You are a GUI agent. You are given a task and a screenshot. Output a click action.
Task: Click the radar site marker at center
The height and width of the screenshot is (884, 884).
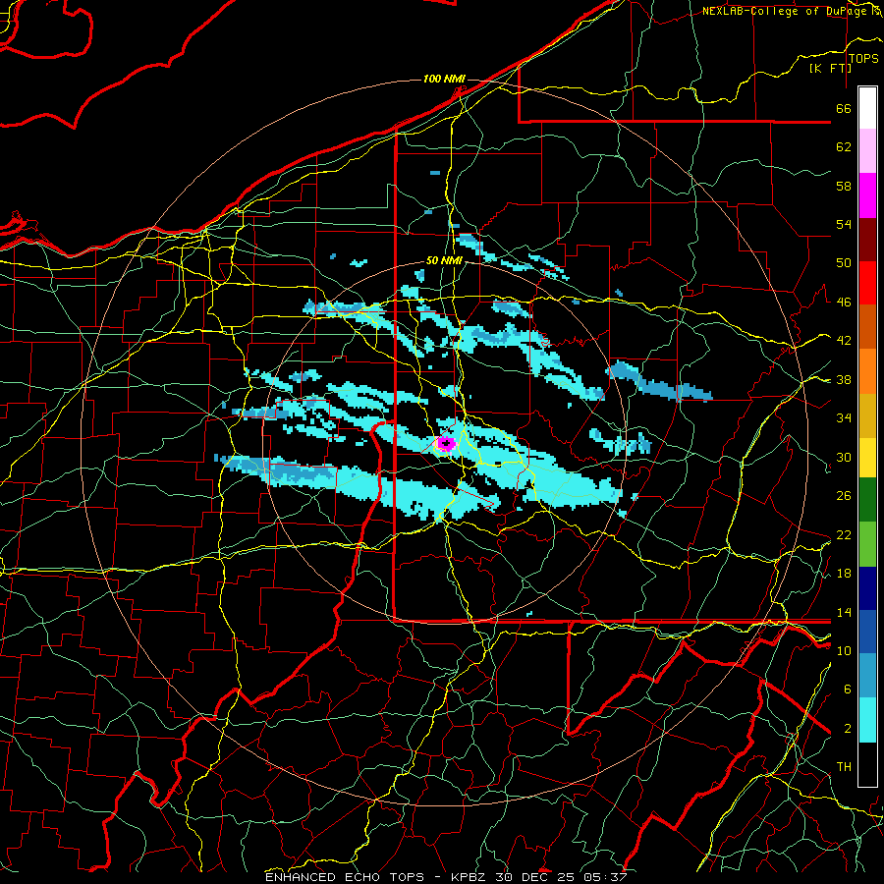pyautogui.click(x=446, y=444)
